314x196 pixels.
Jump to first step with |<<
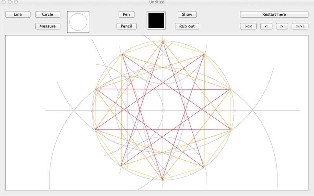point(248,27)
